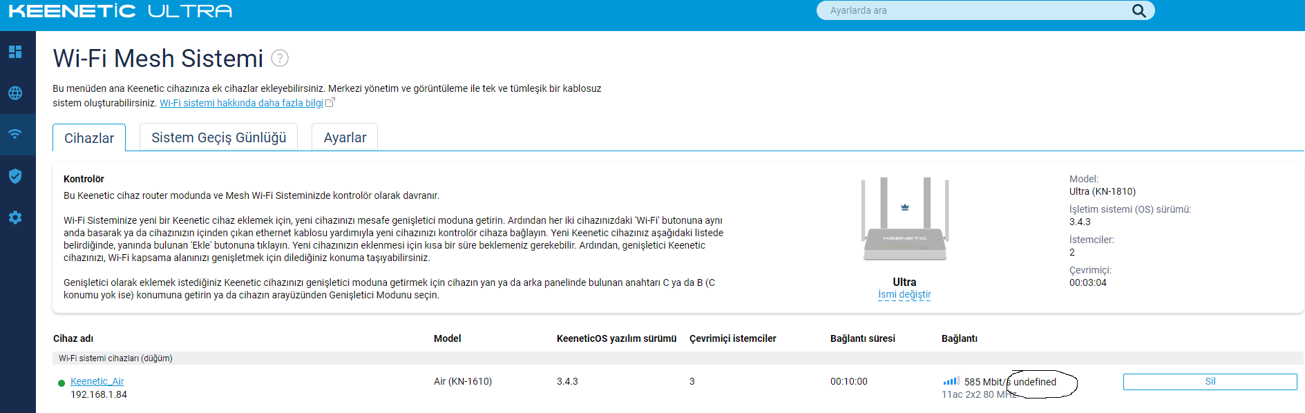Open the Ayarlar tab

tap(345, 137)
